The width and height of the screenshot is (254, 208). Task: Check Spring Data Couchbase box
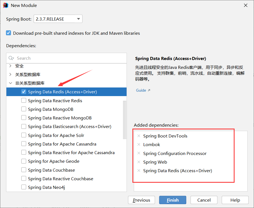[24, 170]
